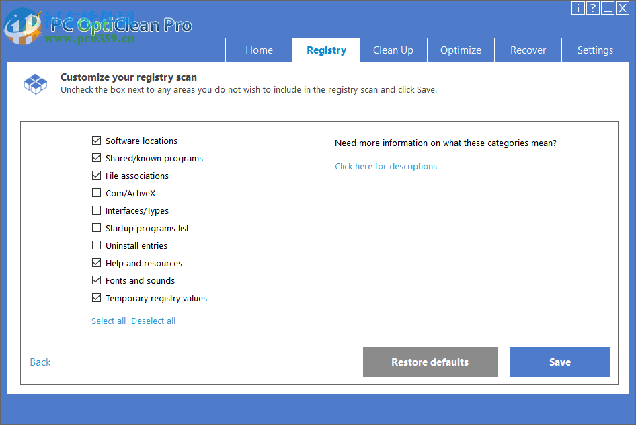This screenshot has width=636, height=425.
Task: Check the Startup programs list option
Action: pyautogui.click(x=96, y=227)
